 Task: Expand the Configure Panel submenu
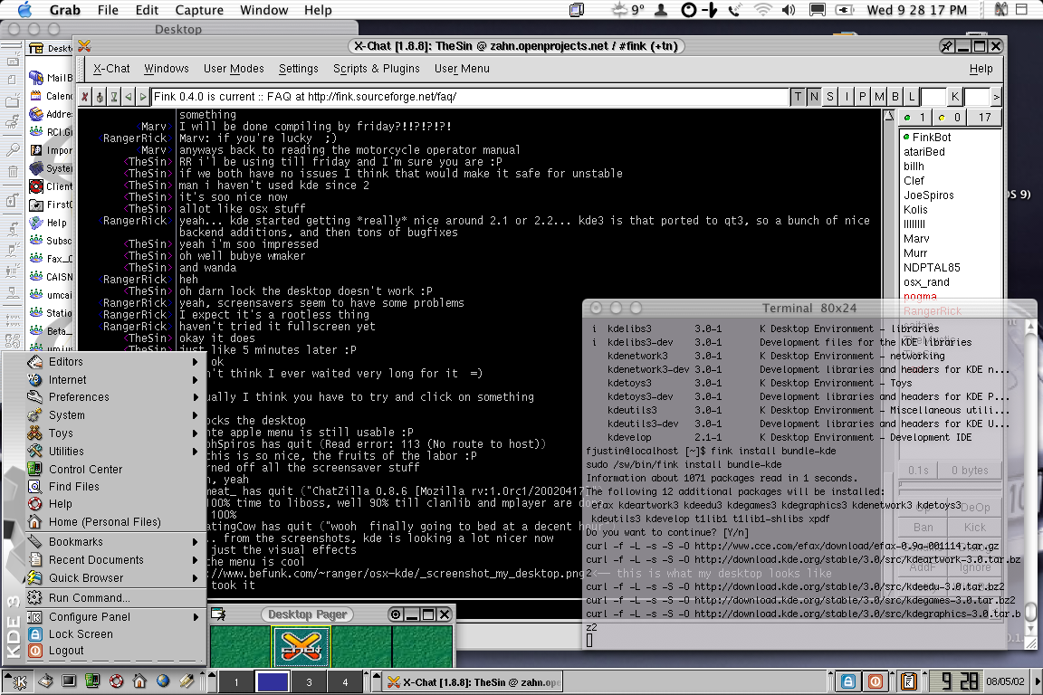pos(114,616)
